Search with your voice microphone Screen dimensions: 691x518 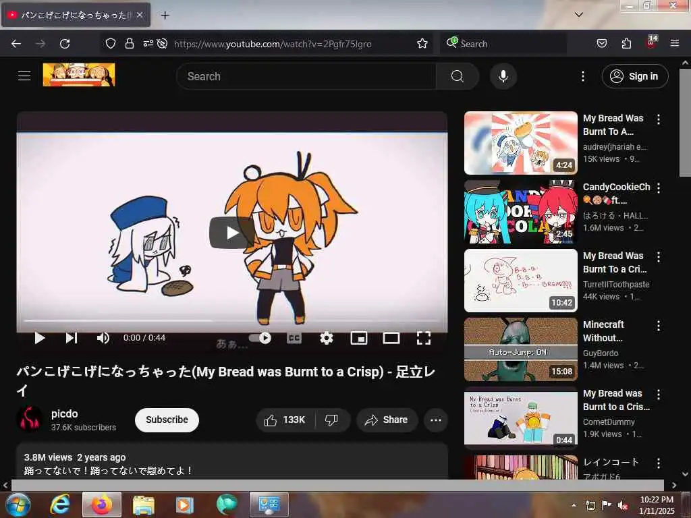coord(503,76)
